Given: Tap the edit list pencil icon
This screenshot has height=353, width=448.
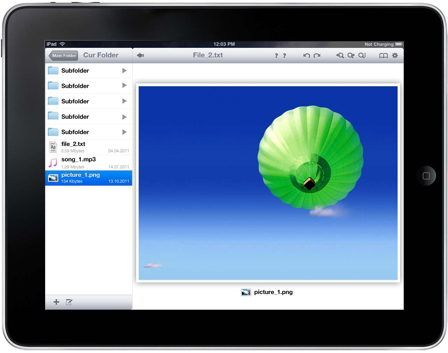Looking at the screenshot, I should [69, 302].
